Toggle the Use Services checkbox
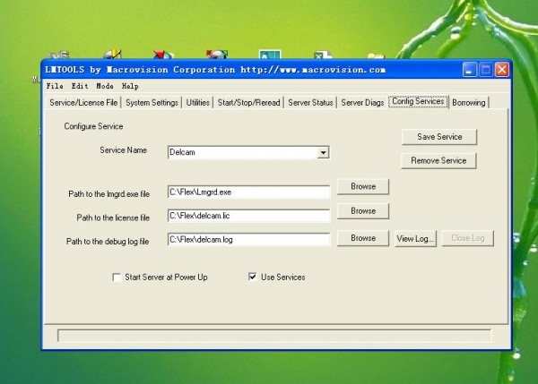This screenshot has width=538, height=384. coord(253,277)
